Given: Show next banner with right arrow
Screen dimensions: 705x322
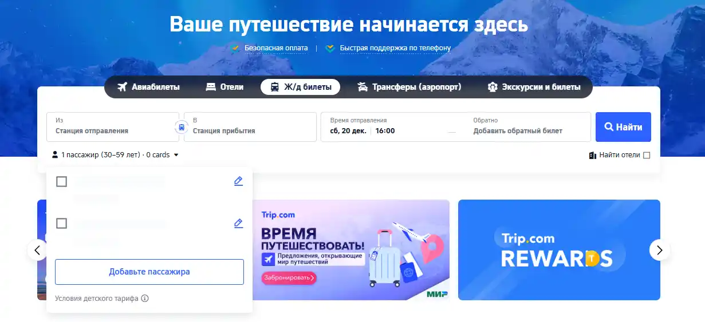Looking at the screenshot, I should (x=660, y=250).
